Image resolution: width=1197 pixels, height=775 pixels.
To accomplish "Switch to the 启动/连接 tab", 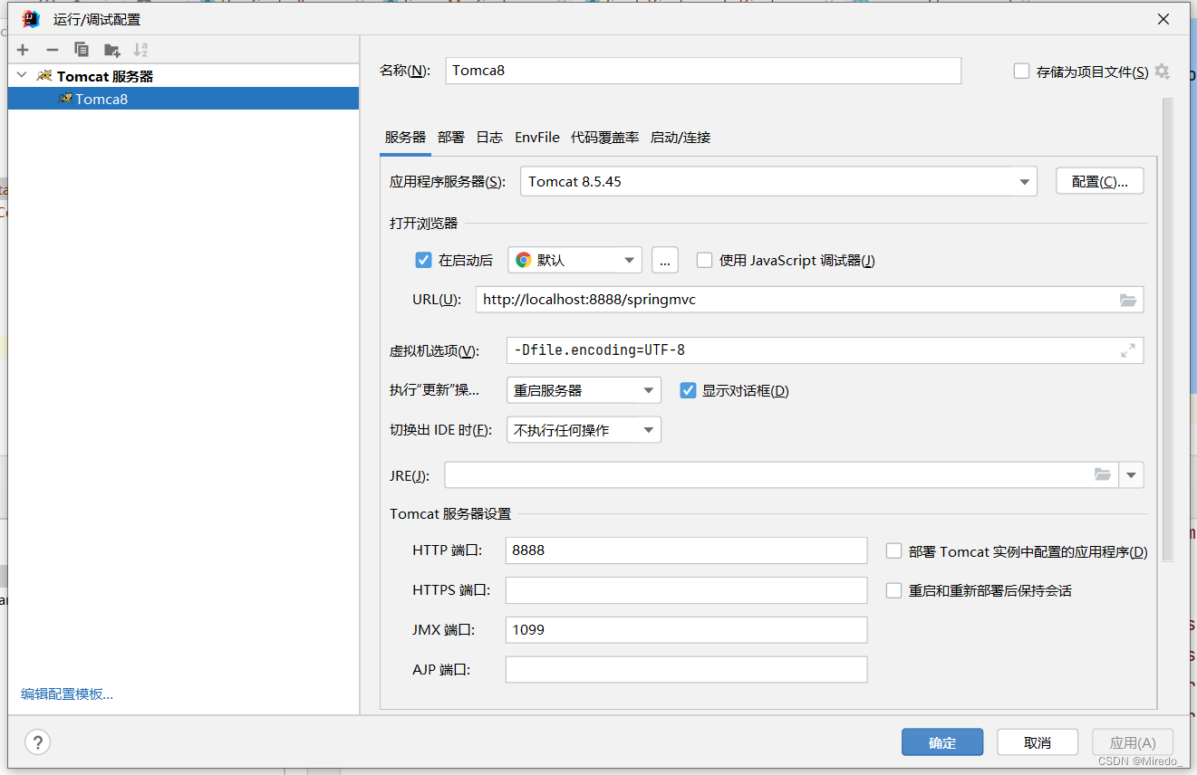I will pos(681,137).
